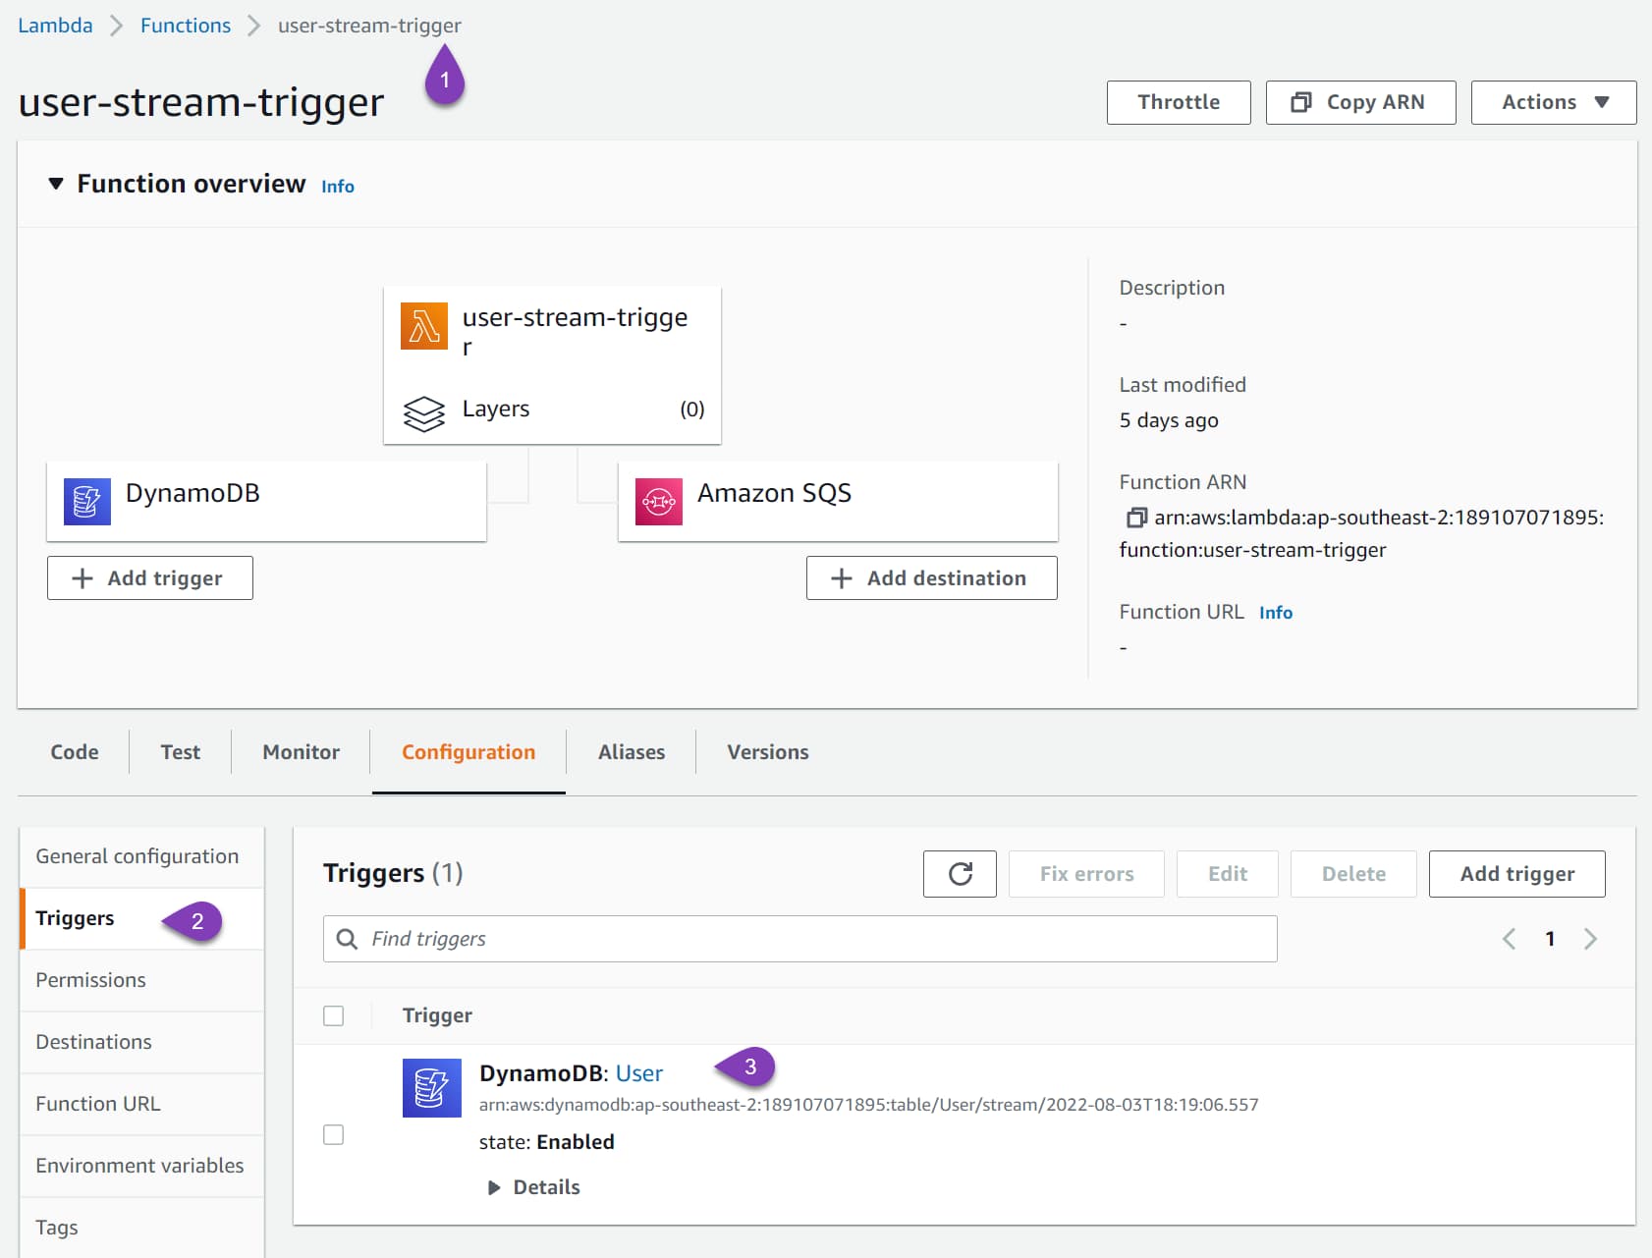Select all triggers with header checkbox
This screenshot has height=1258, width=1652.
334,1015
